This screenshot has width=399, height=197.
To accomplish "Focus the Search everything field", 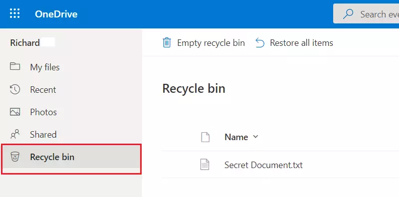I will coord(366,13).
